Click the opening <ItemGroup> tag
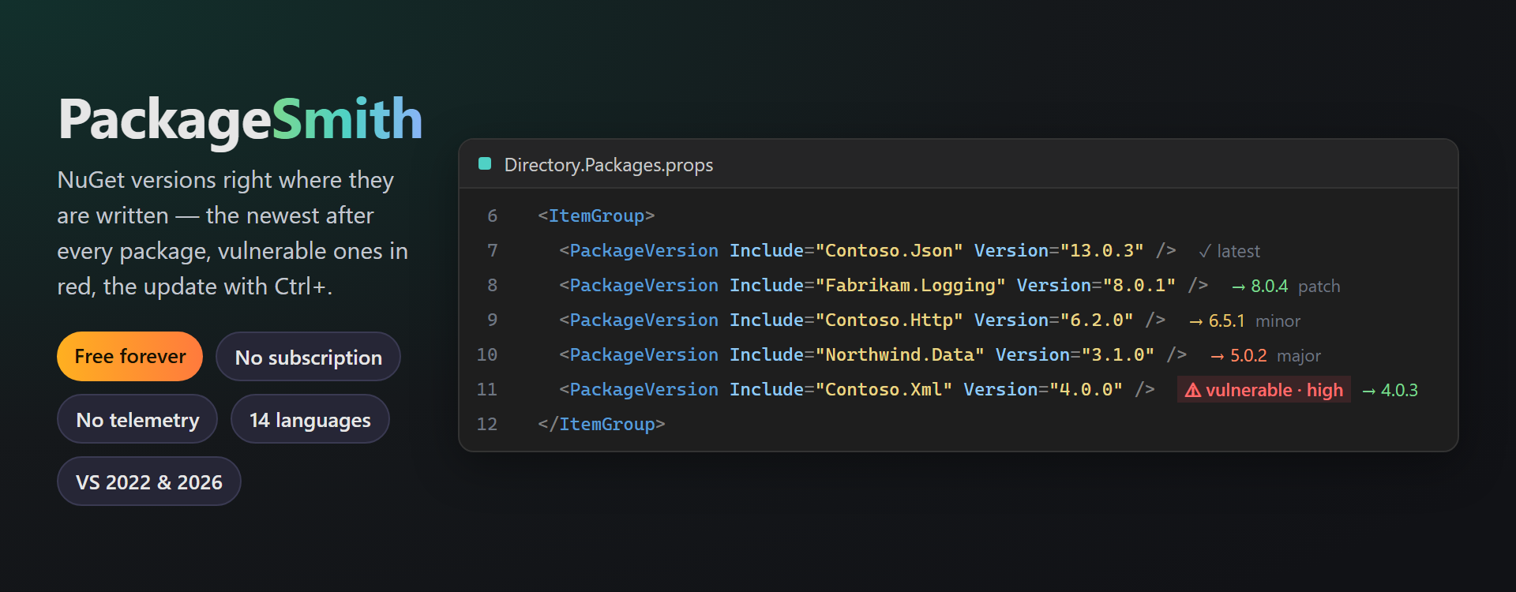Image resolution: width=1516 pixels, height=592 pixels. [x=596, y=215]
